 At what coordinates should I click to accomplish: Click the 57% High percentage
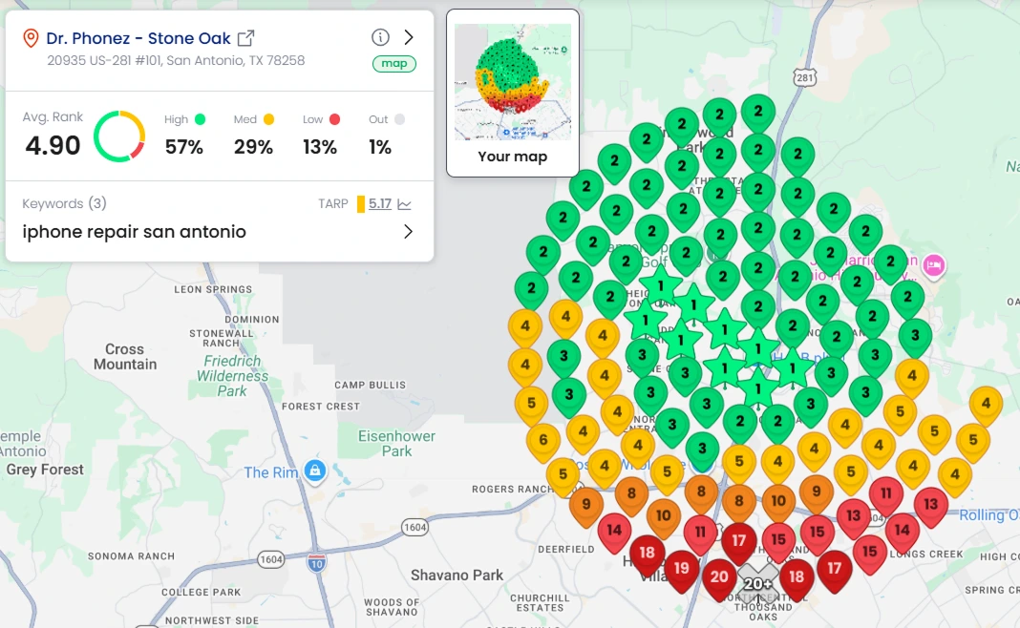184,147
